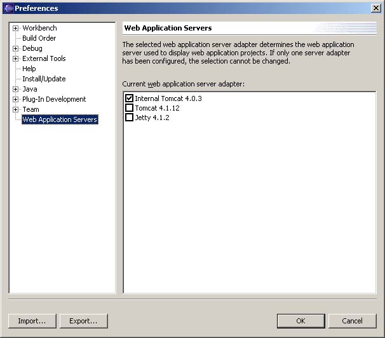The width and height of the screenshot is (385, 338).
Task: Select the Install/Update preferences item
Action: (x=44, y=79)
